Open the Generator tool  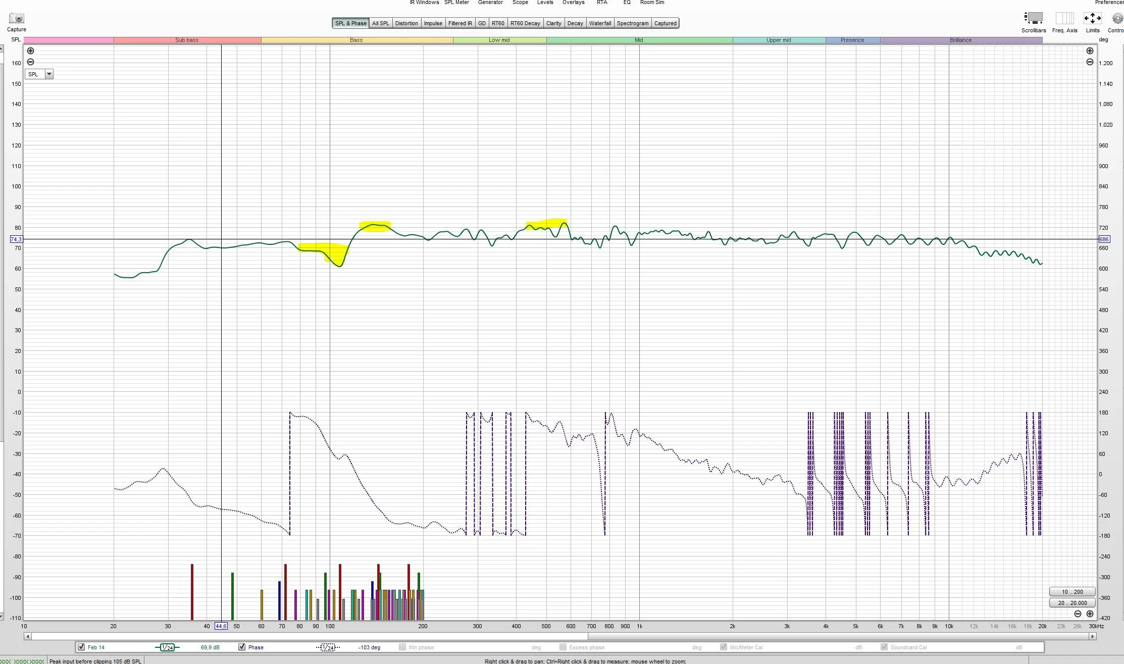pyautogui.click(x=490, y=3)
